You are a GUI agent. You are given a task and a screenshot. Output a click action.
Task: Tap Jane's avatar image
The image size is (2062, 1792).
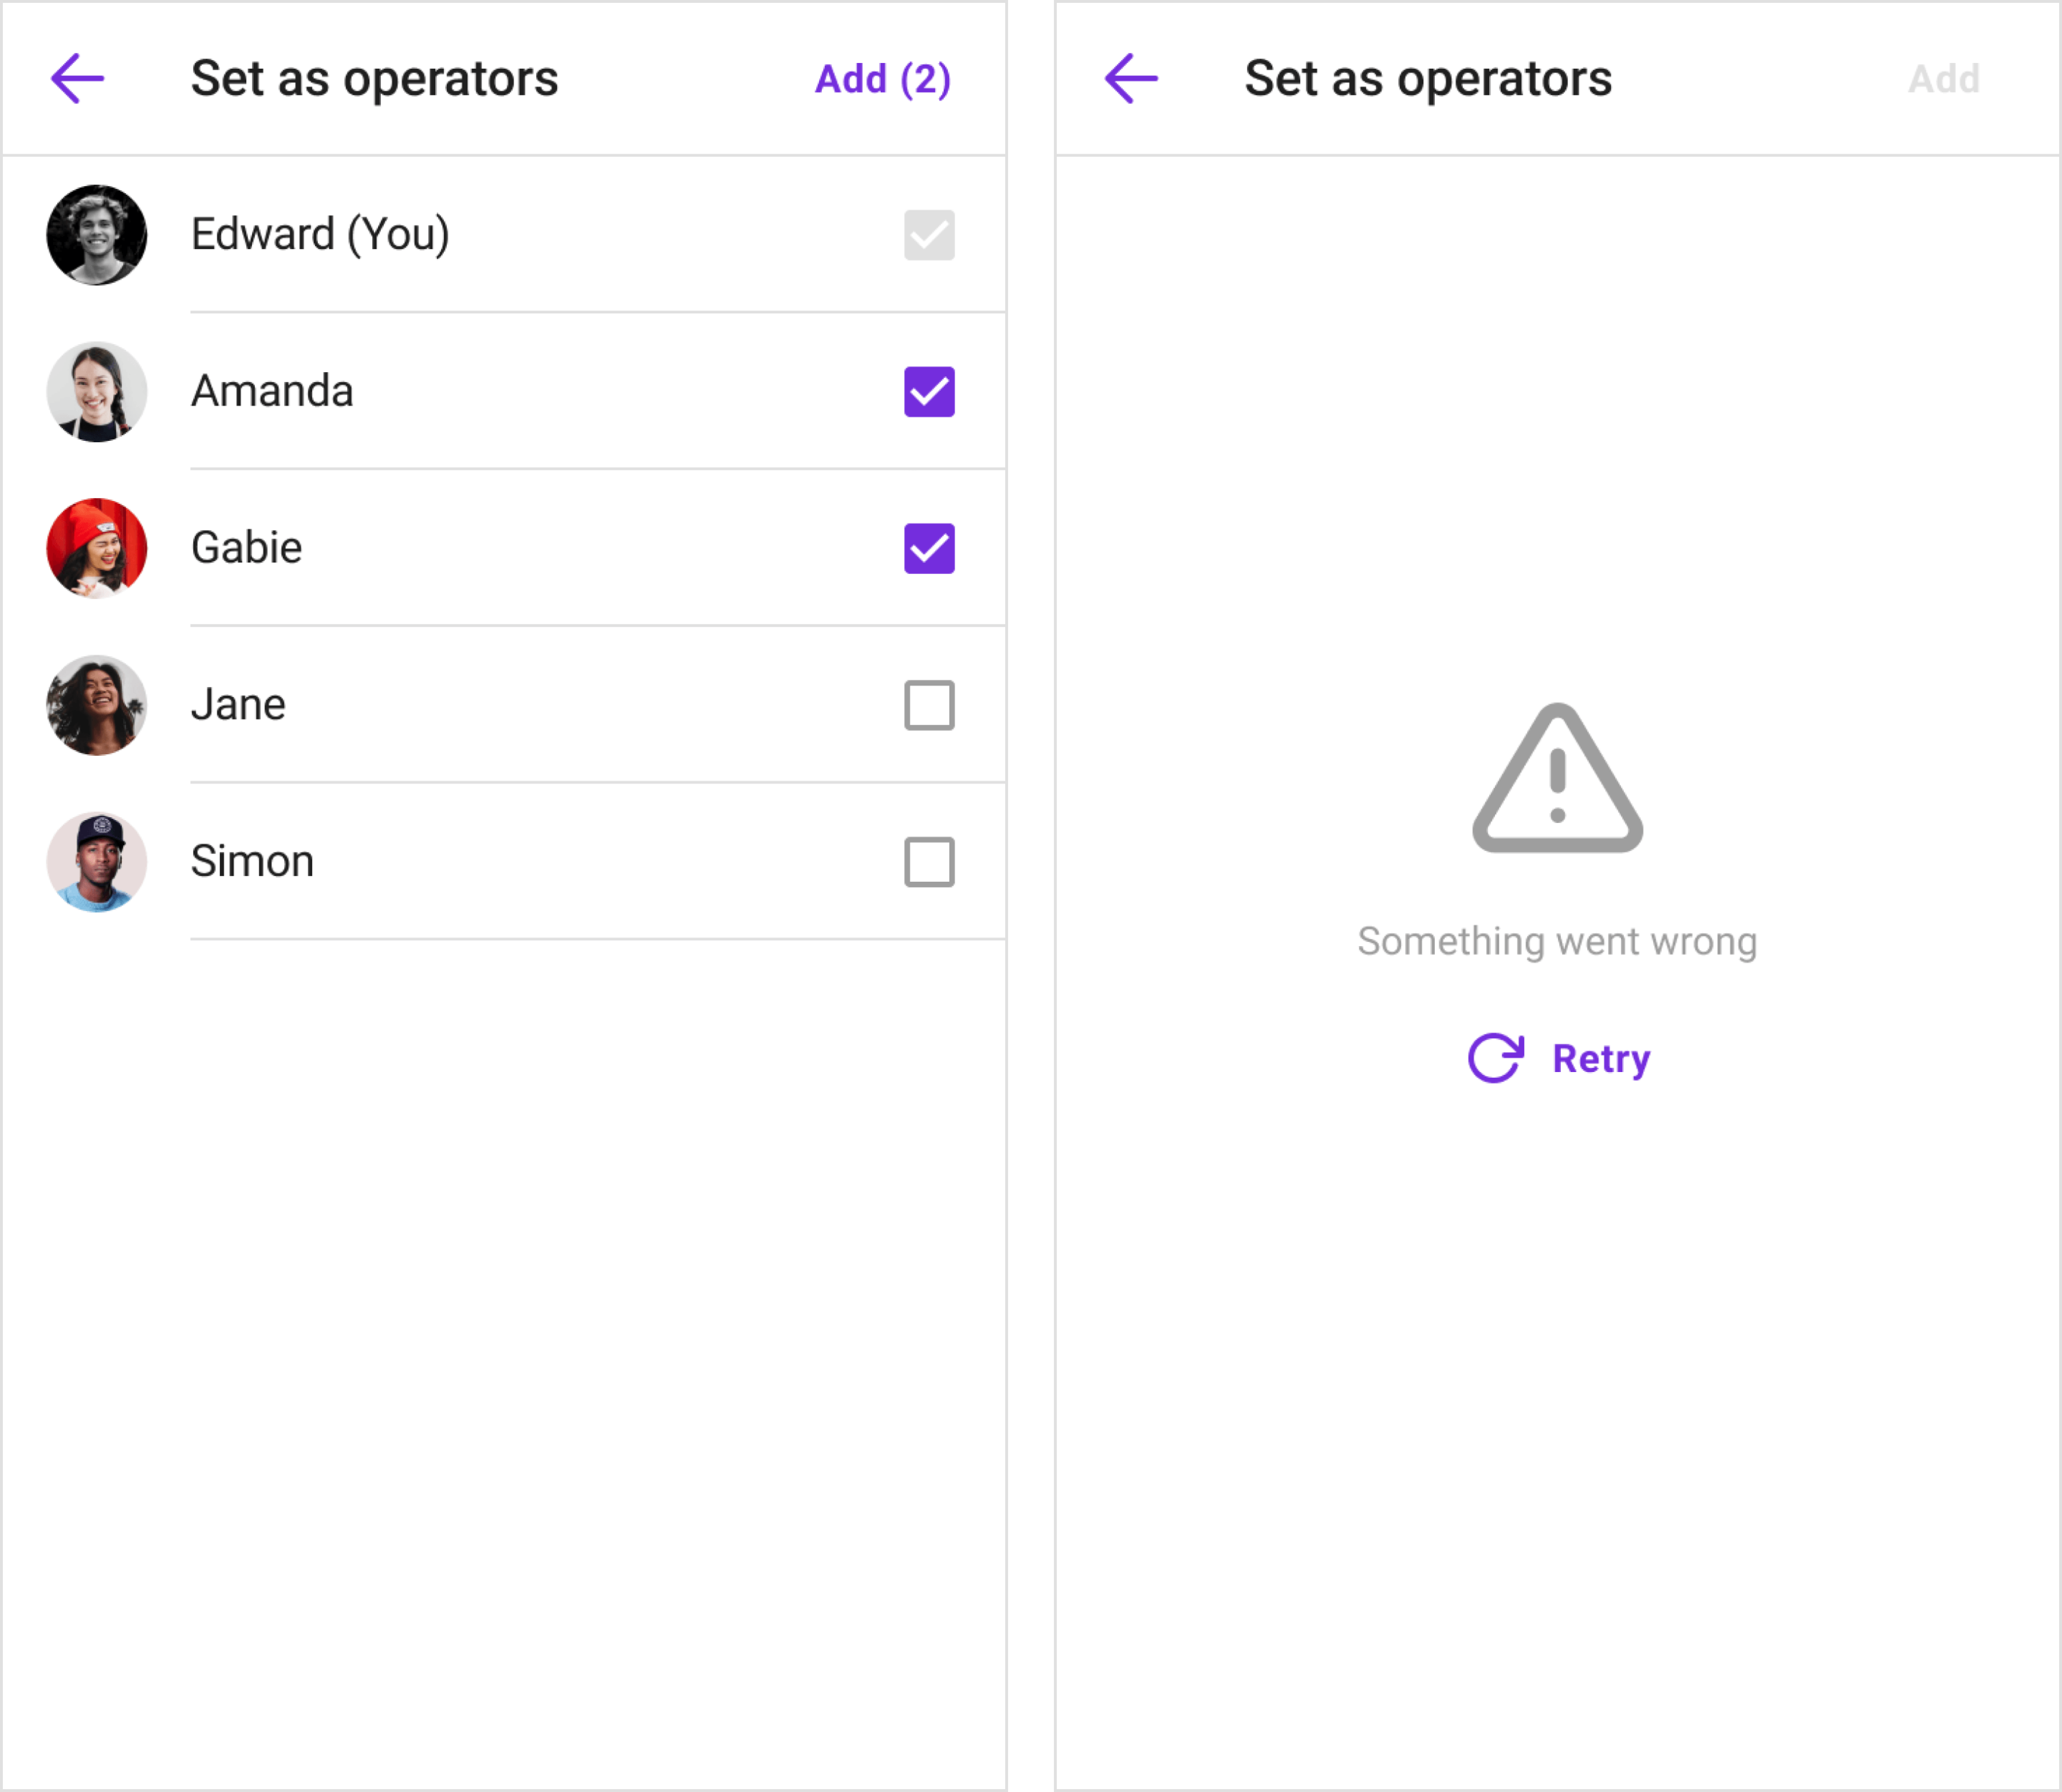click(x=97, y=705)
